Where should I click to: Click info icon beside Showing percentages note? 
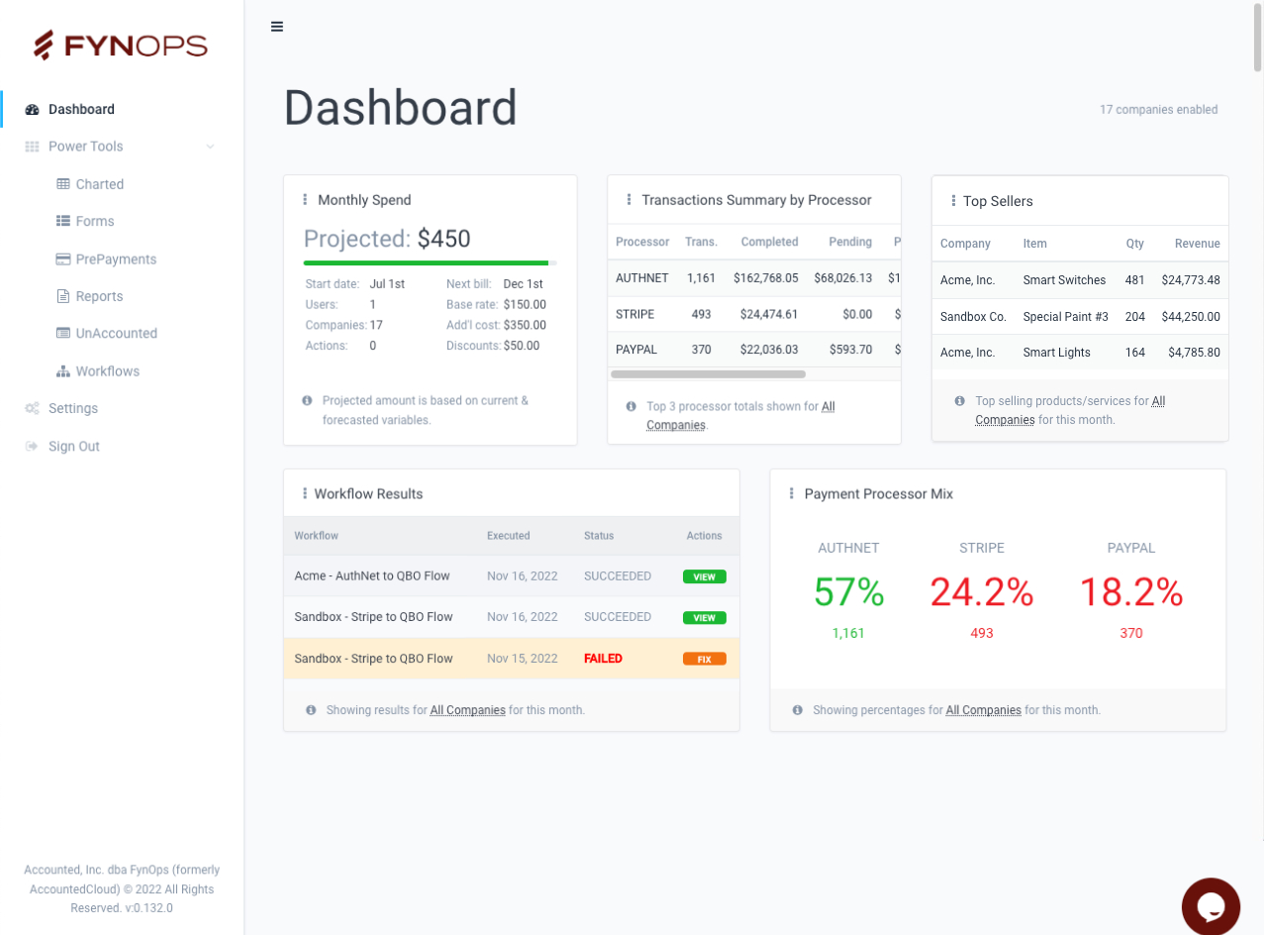coord(798,710)
